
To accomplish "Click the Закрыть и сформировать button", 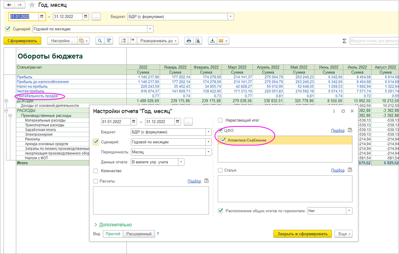I will [302, 234].
